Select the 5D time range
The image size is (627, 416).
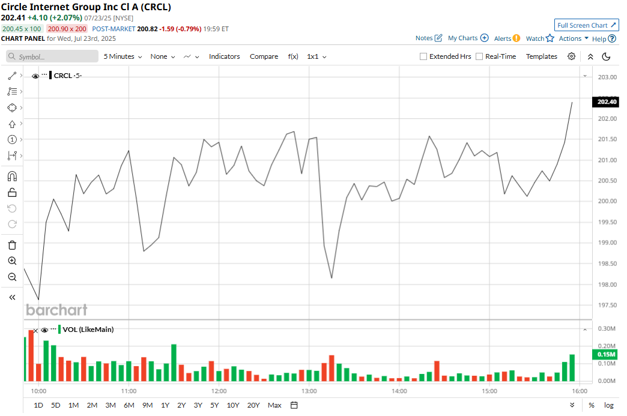56,405
